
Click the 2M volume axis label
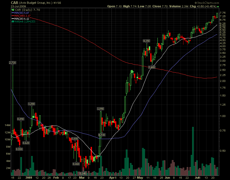8,168
